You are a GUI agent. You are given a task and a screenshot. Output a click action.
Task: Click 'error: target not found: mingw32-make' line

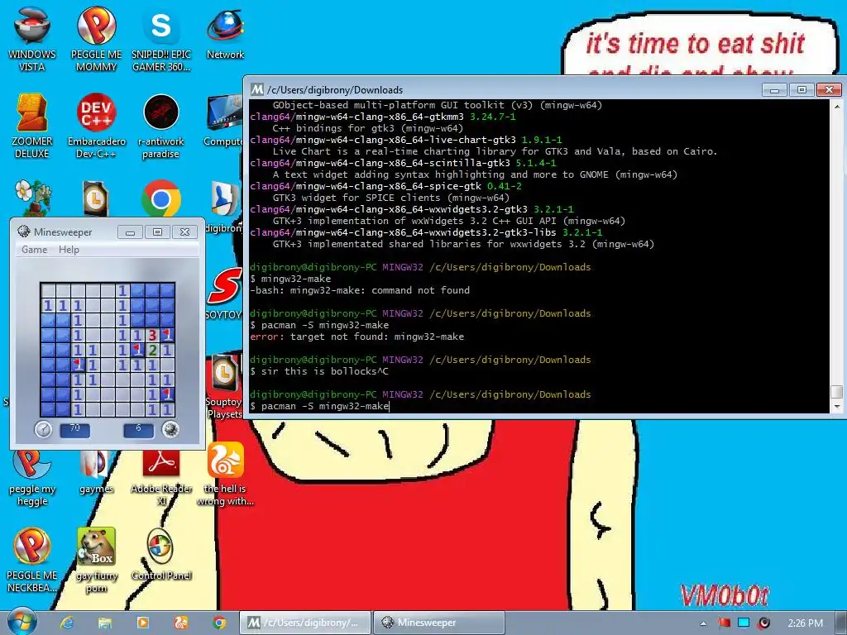[357, 337]
